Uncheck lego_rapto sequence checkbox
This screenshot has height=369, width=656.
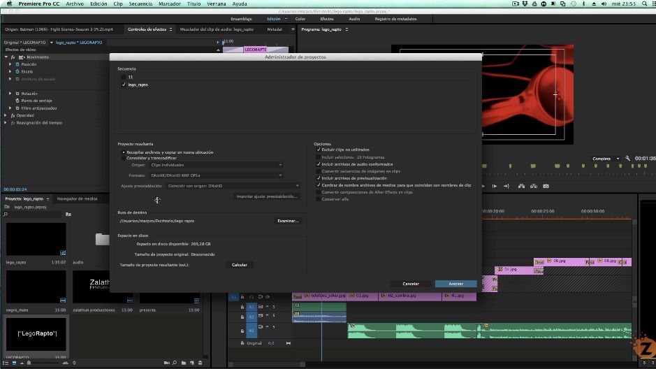tap(124, 85)
